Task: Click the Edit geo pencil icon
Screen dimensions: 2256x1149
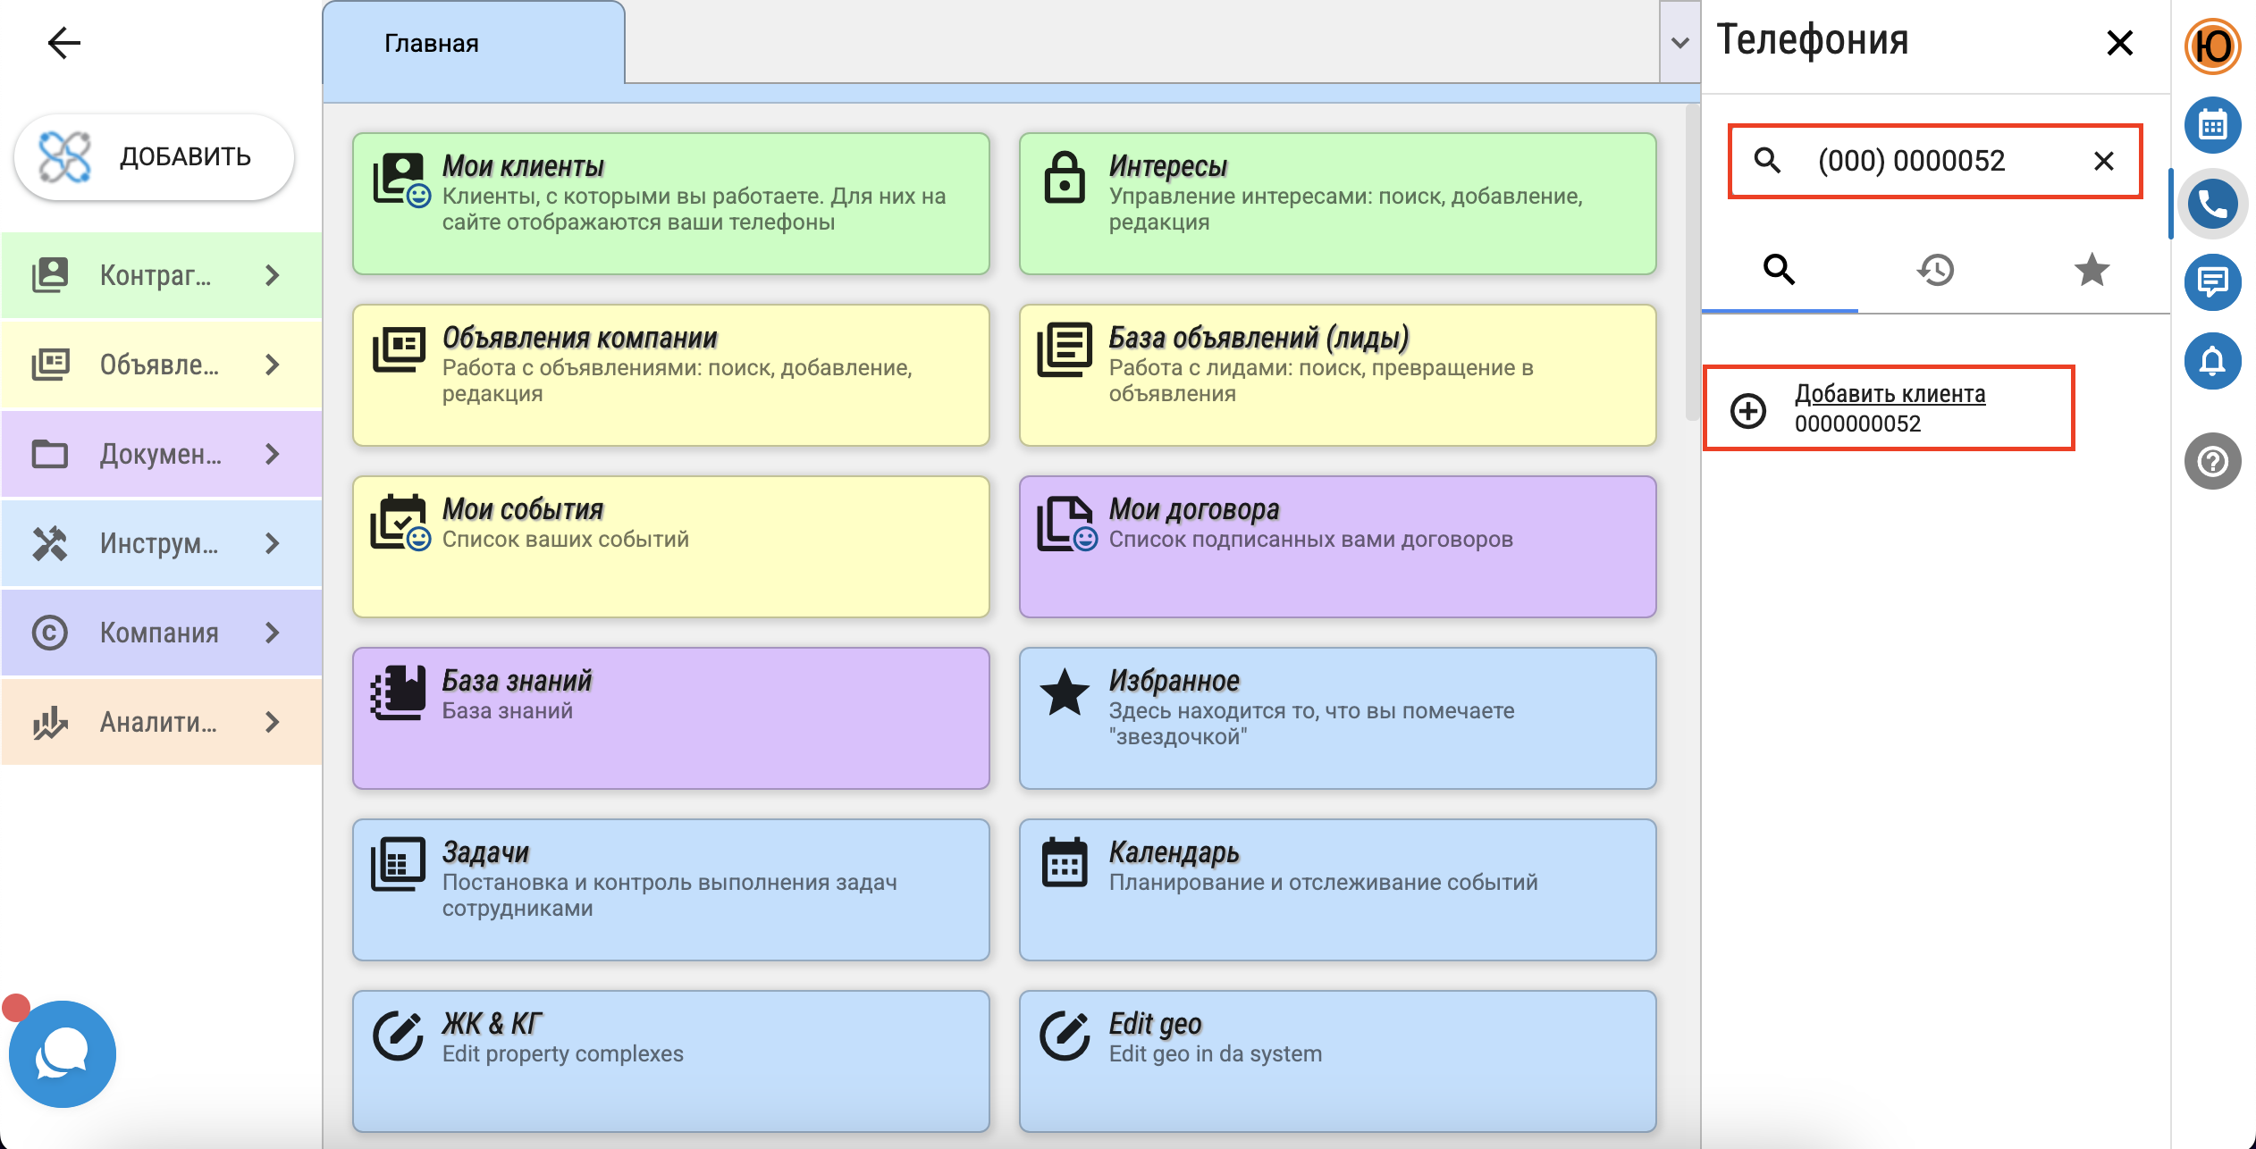Action: pos(1065,1036)
